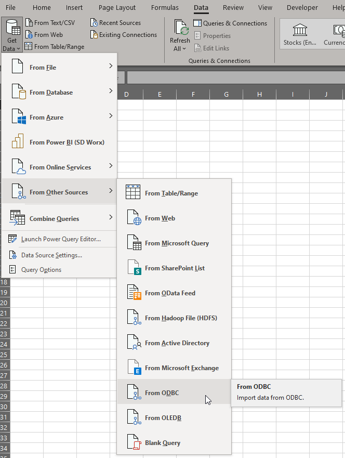Screen dimensions: 345x458
Task: Click the From OData Feed icon
Action: (x=134, y=292)
